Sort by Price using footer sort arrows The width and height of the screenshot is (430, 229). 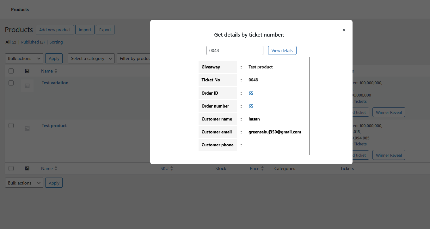coord(262,168)
